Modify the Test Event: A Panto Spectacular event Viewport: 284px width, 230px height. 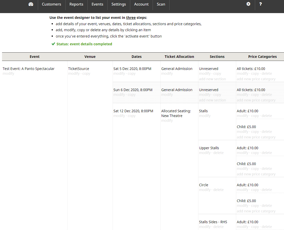(8, 74)
